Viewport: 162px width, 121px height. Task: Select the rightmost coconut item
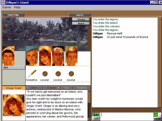71,74
